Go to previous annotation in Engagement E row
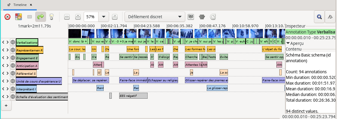This screenshot has height=119, width=337. pos(3,58)
